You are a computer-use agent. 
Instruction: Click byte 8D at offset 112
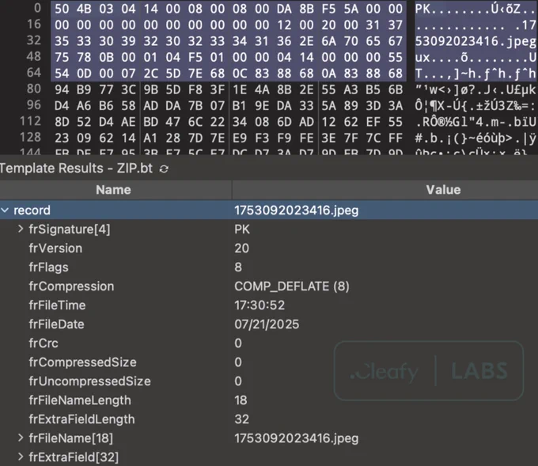[x=62, y=122]
